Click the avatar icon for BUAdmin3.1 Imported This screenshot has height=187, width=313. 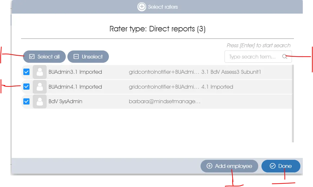pyautogui.click(x=40, y=72)
